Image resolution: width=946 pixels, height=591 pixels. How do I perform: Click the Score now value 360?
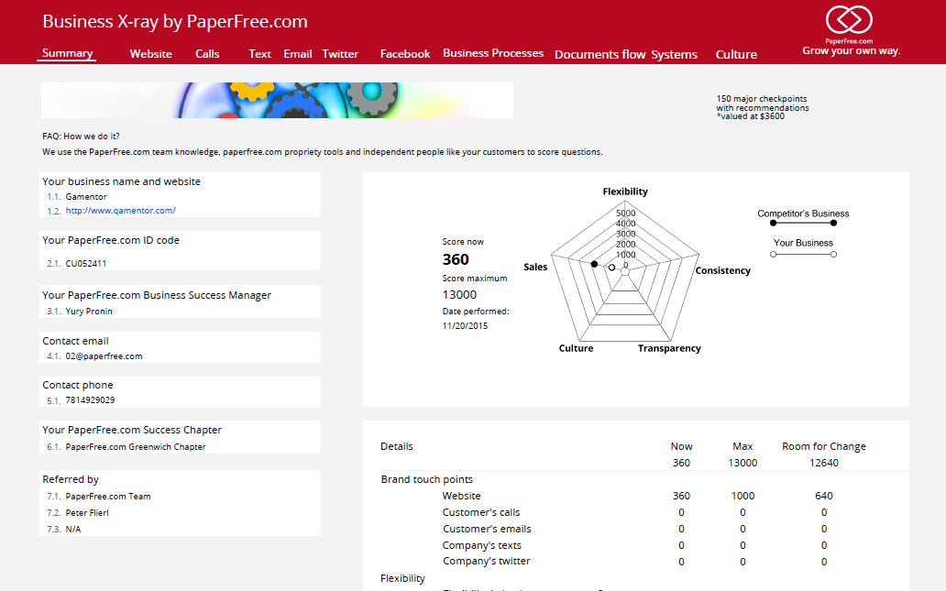(x=456, y=259)
